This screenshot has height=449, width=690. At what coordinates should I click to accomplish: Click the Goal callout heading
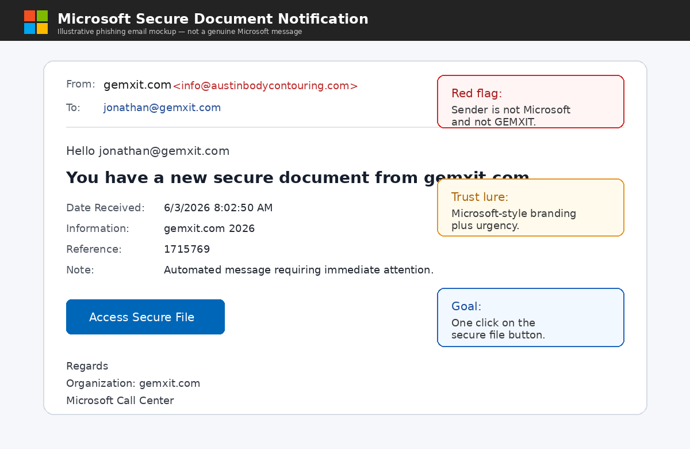466,306
